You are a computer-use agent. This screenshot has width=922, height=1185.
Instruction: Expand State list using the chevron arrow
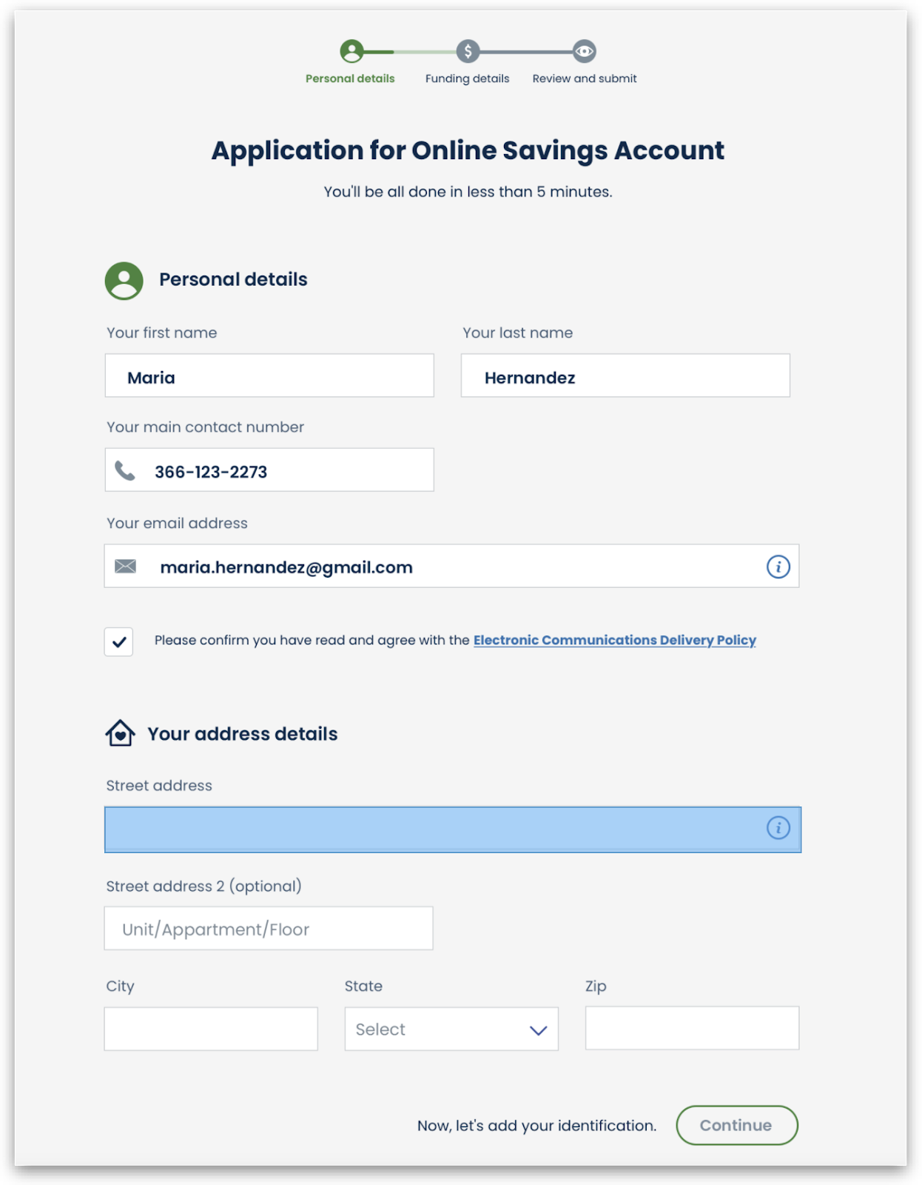538,1030
